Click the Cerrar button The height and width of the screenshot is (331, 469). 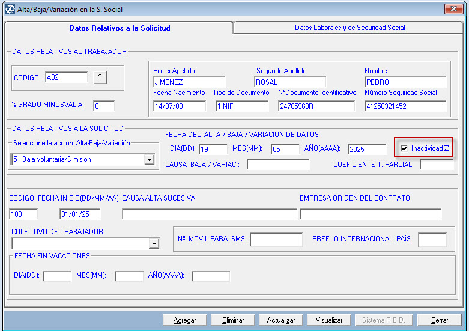coord(440,320)
